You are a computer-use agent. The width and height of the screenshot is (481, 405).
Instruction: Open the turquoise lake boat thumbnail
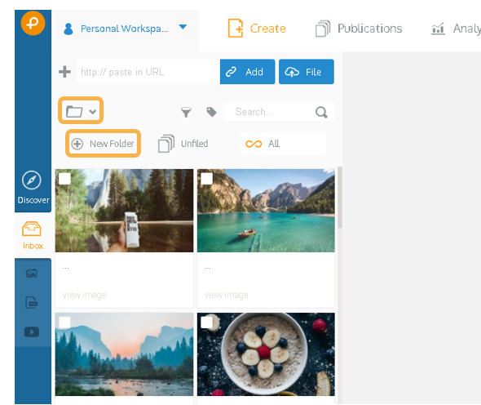[x=266, y=211]
